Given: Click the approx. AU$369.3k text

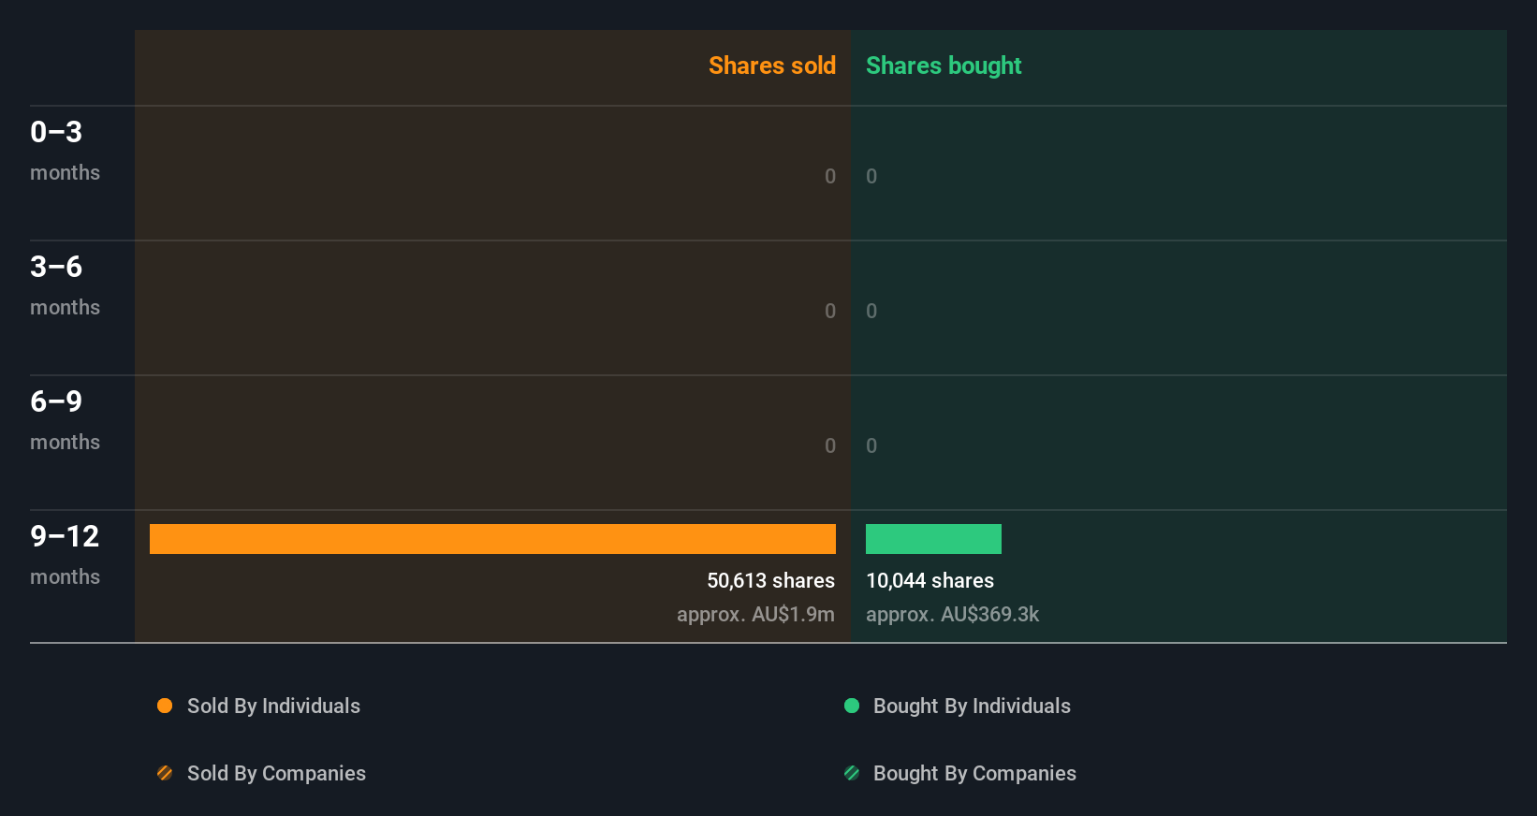Looking at the screenshot, I should 952,614.
